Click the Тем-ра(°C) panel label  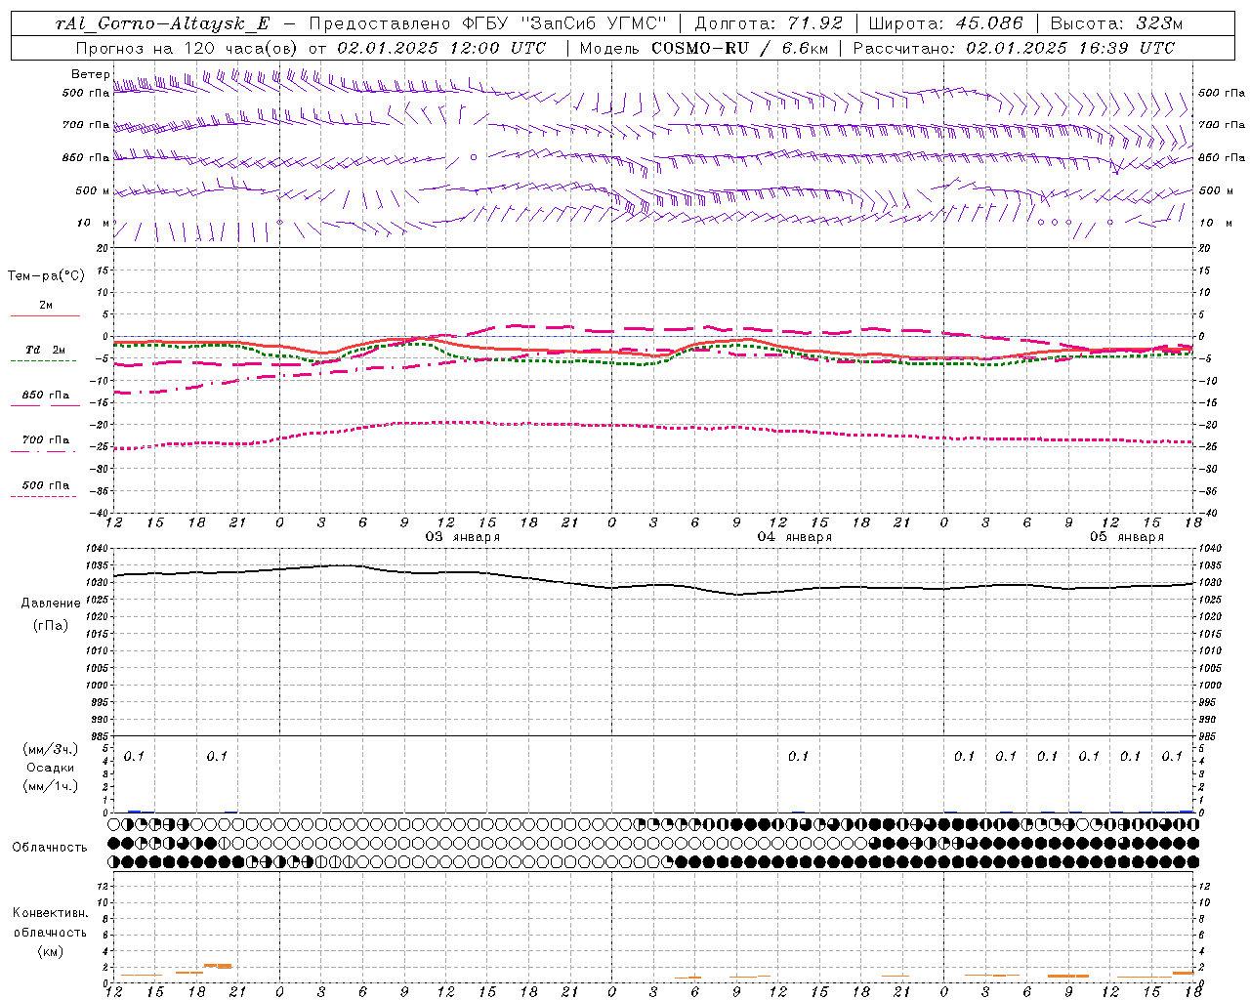pyautogui.click(x=46, y=276)
